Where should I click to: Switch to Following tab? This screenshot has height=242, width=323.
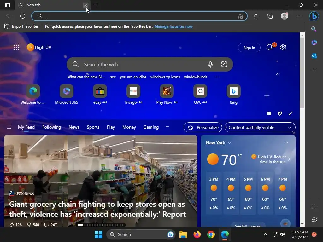(51, 127)
